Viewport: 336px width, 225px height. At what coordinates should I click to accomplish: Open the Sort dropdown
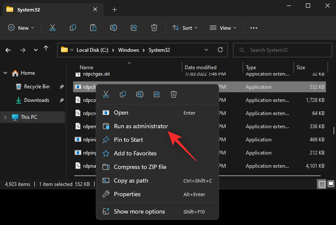(x=185, y=28)
